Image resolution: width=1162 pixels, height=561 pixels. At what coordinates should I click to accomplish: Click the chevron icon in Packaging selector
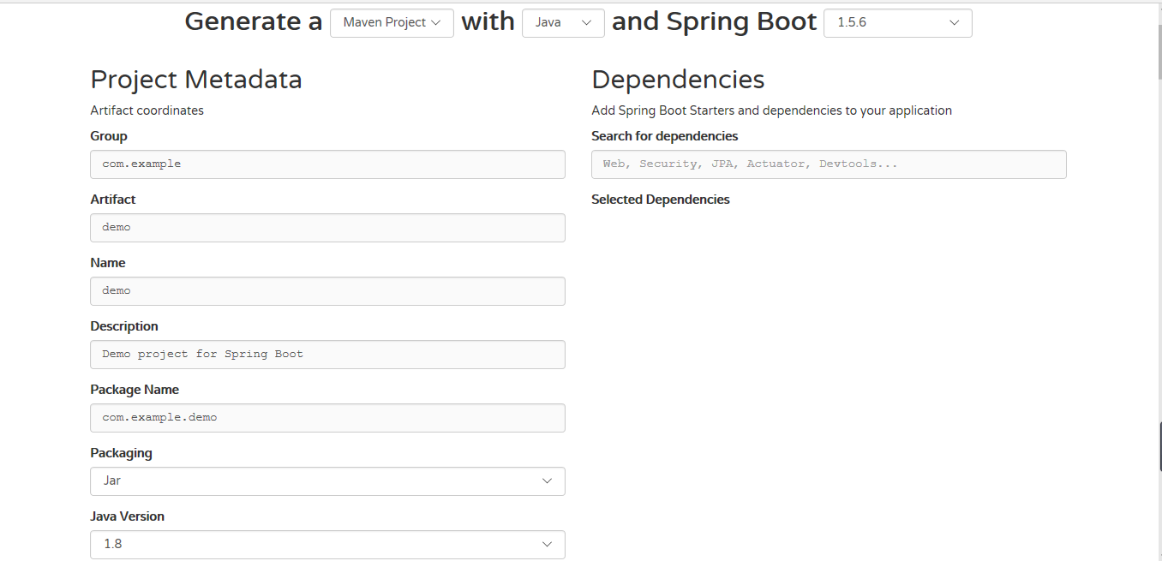pyautogui.click(x=547, y=480)
